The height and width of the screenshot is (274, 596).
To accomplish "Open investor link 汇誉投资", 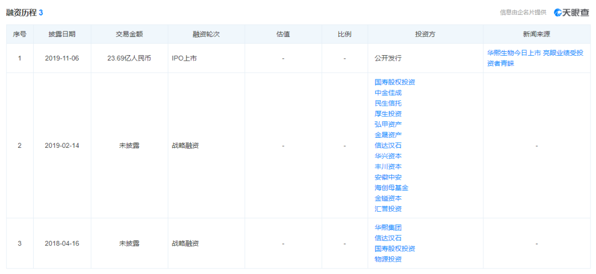I will coord(388,209).
